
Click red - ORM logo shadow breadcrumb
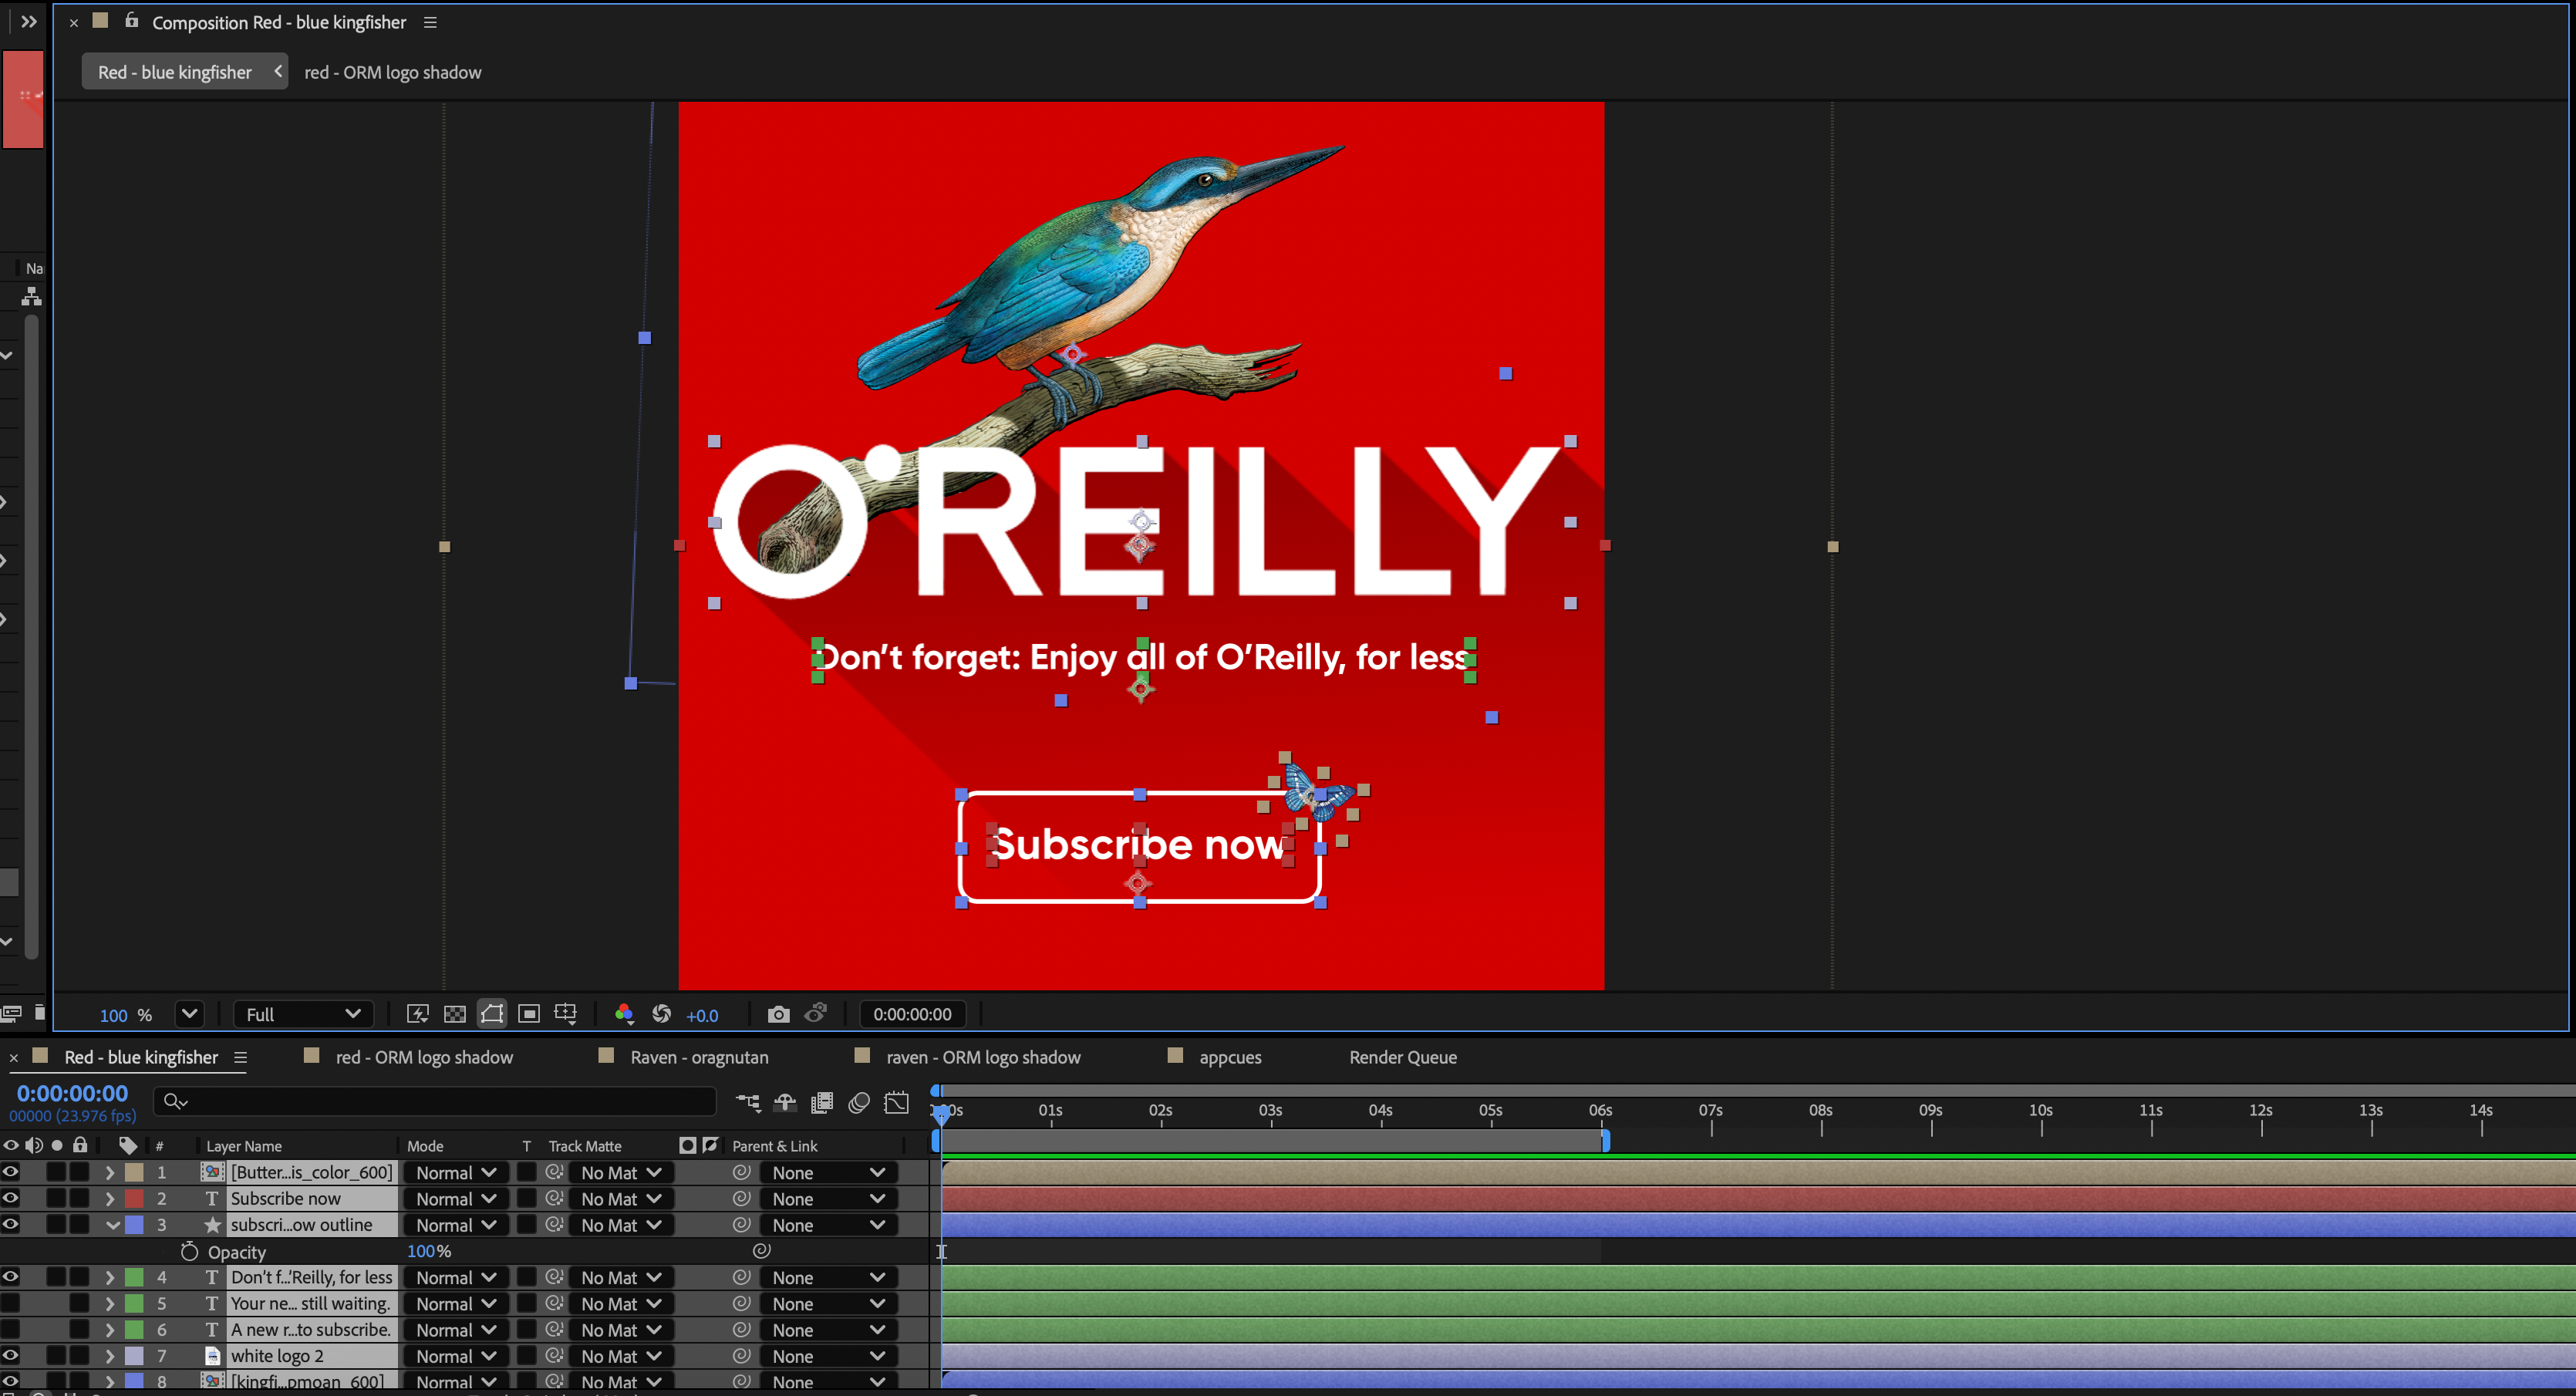(392, 72)
